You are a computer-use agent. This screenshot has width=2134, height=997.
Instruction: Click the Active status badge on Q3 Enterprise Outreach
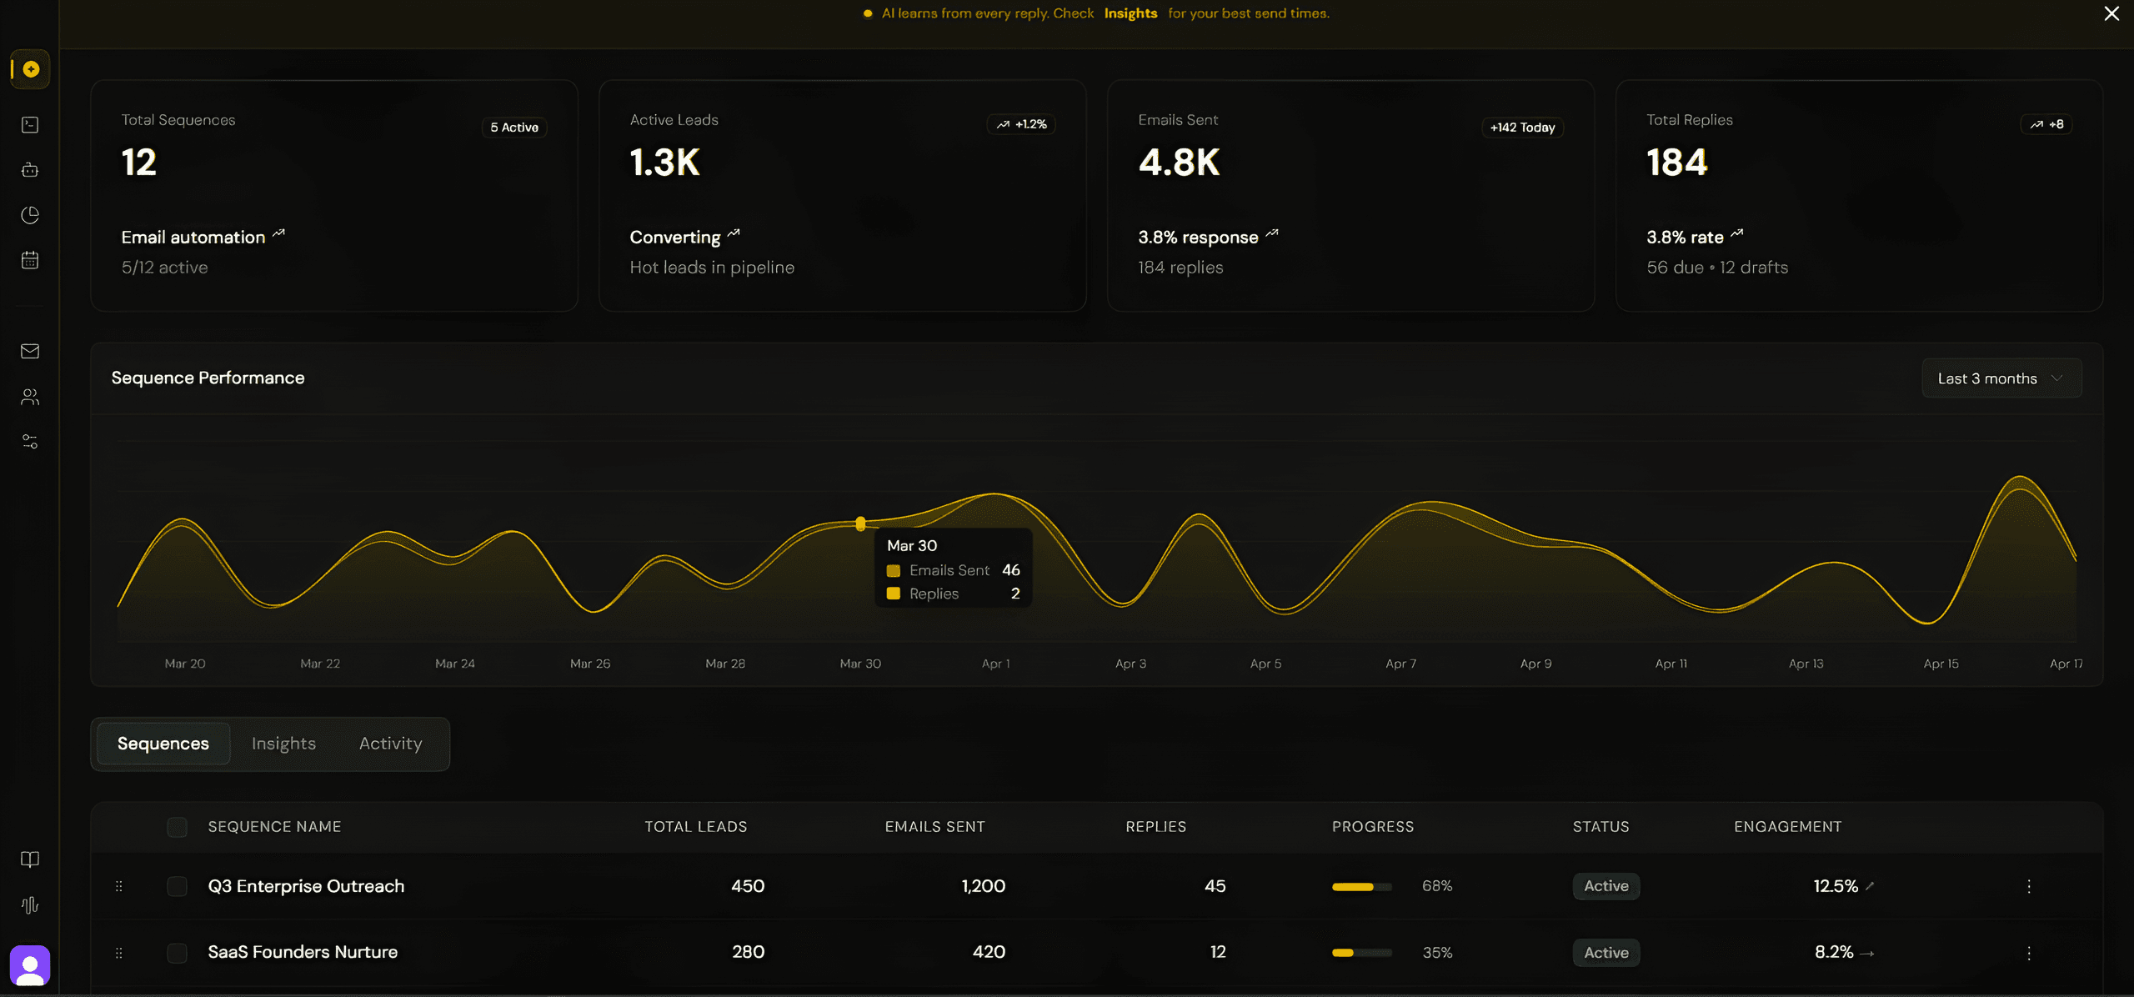coord(1606,886)
